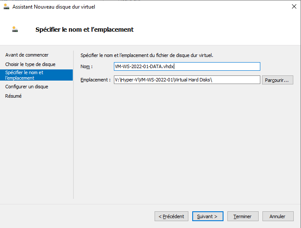This screenshot has height=228, width=301.
Task: Click the wizard icon in the title bar
Action: point(6,6)
